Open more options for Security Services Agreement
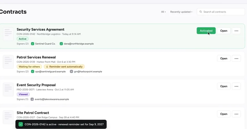This screenshot has width=247, height=129. tap(236, 31)
